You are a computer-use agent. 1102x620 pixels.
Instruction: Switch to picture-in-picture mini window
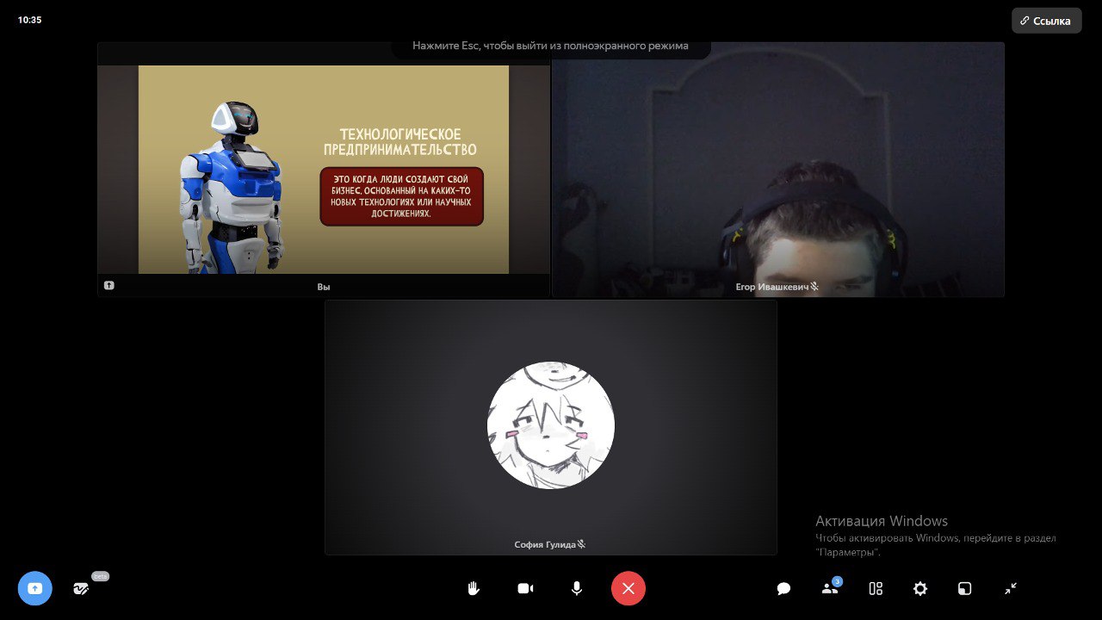click(965, 589)
